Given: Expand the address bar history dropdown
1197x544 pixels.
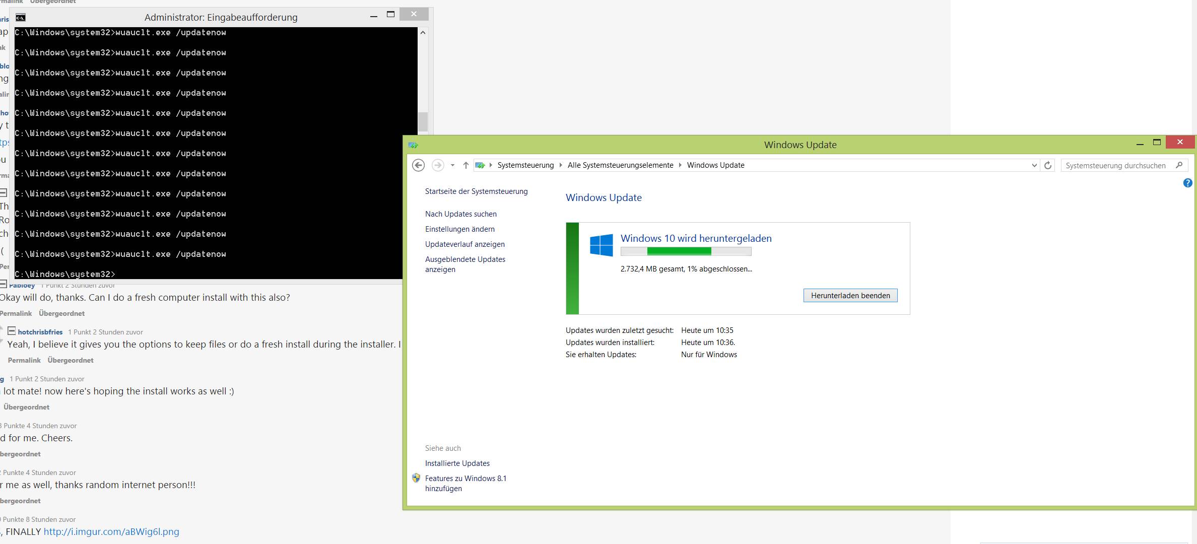Looking at the screenshot, I should 1034,165.
